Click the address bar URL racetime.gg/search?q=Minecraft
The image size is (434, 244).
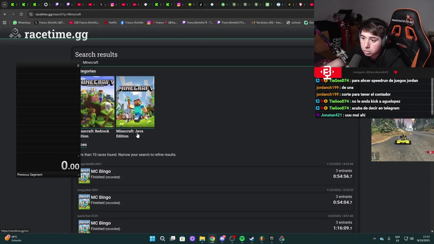(58, 14)
